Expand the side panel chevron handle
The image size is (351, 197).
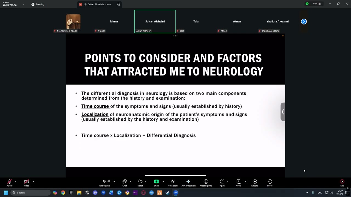tap(283, 112)
